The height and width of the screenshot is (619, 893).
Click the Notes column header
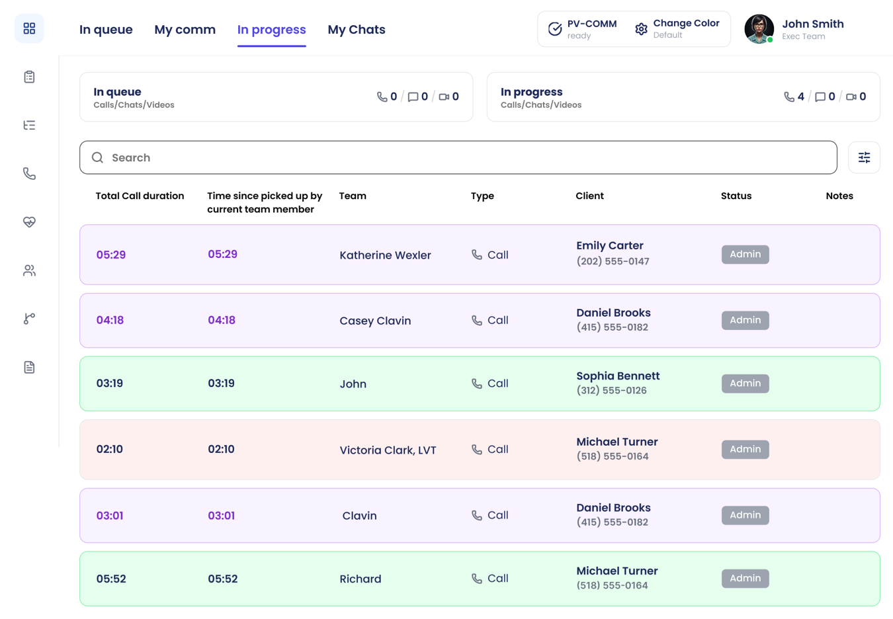[x=839, y=196]
